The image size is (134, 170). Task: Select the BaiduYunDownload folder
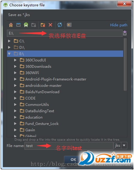[40, 92]
